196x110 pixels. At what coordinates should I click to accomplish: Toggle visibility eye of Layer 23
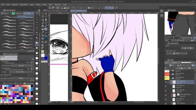[x=166, y=91]
